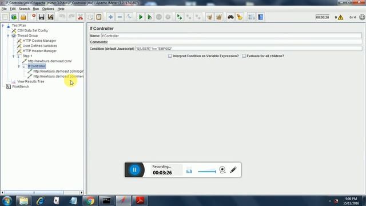Click Remote shutdown all icon
Viewport: 366px width, 206px height.
click(x=198, y=17)
